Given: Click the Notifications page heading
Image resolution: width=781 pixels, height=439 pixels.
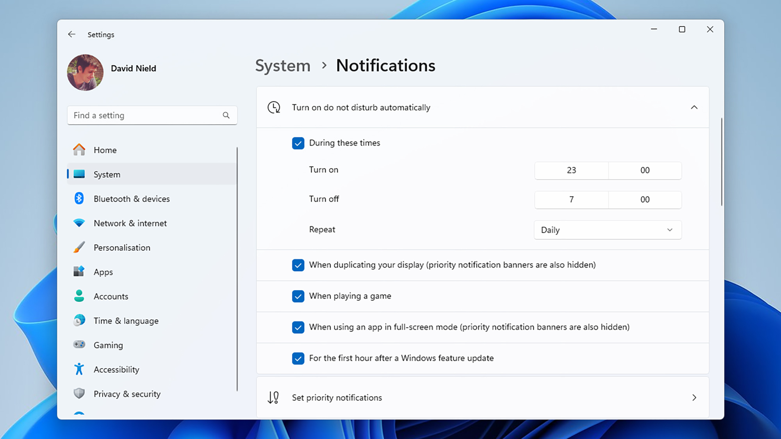Looking at the screenshot, I should (386, 66).
